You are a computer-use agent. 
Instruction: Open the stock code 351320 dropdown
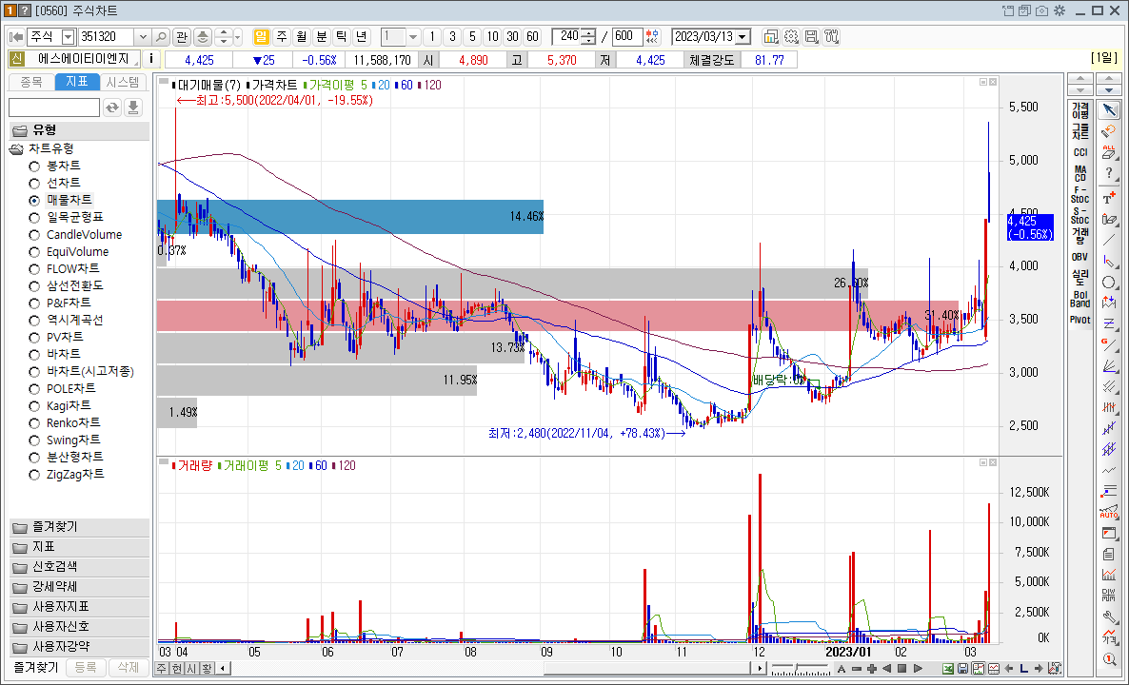tap(143, 37)
